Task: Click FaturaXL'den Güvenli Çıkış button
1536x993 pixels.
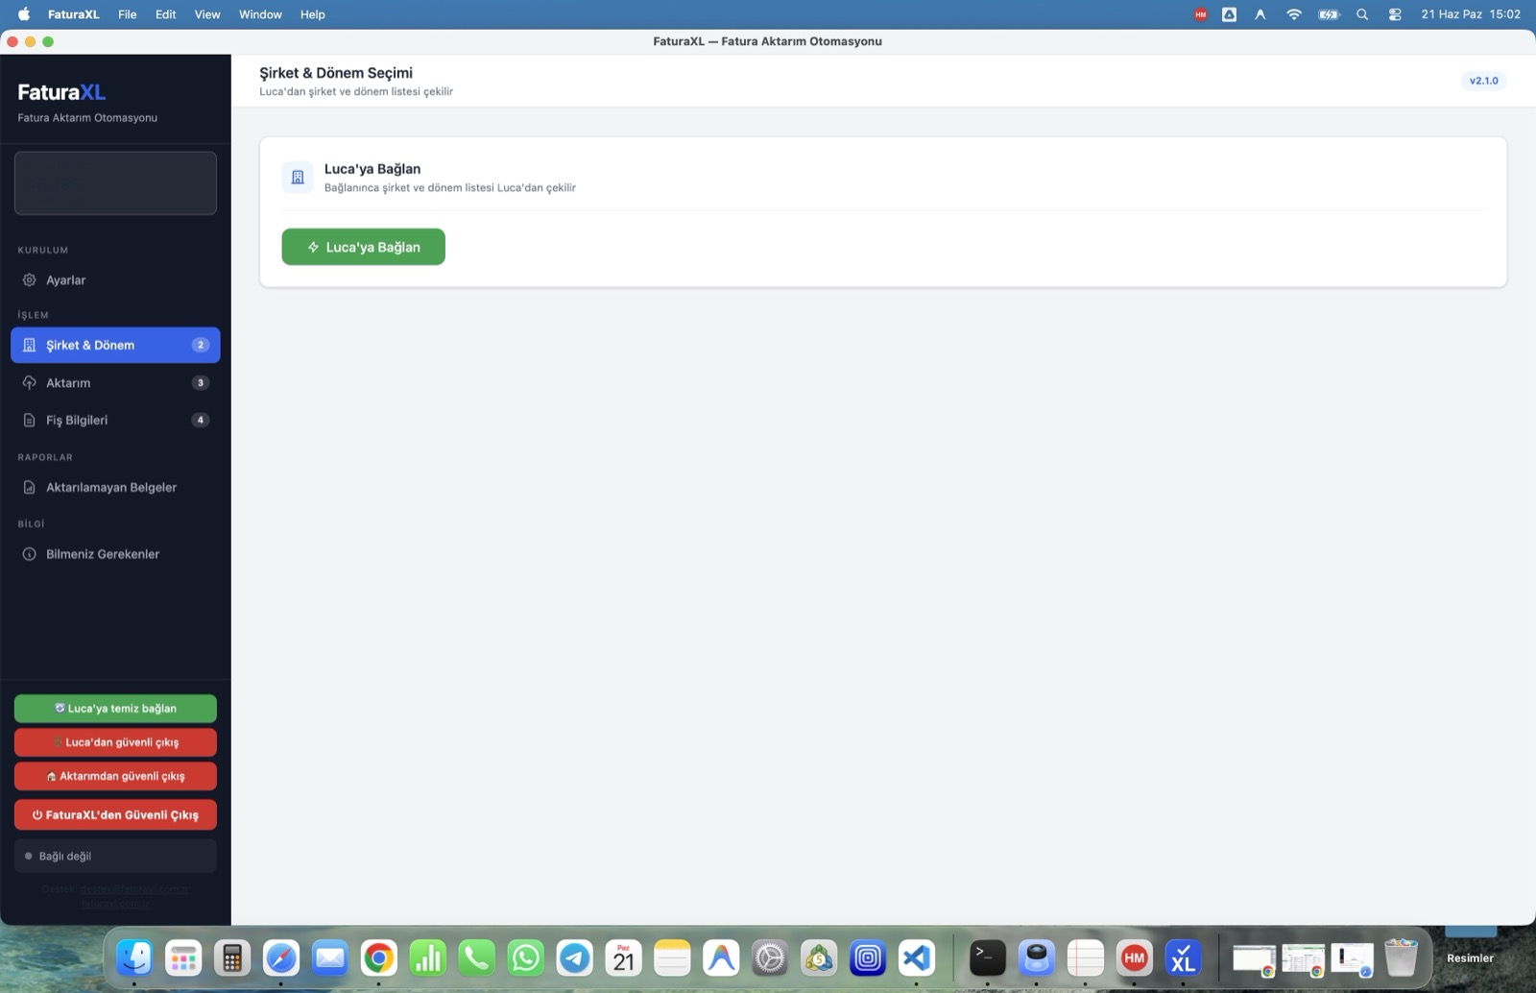Action: 115,814
